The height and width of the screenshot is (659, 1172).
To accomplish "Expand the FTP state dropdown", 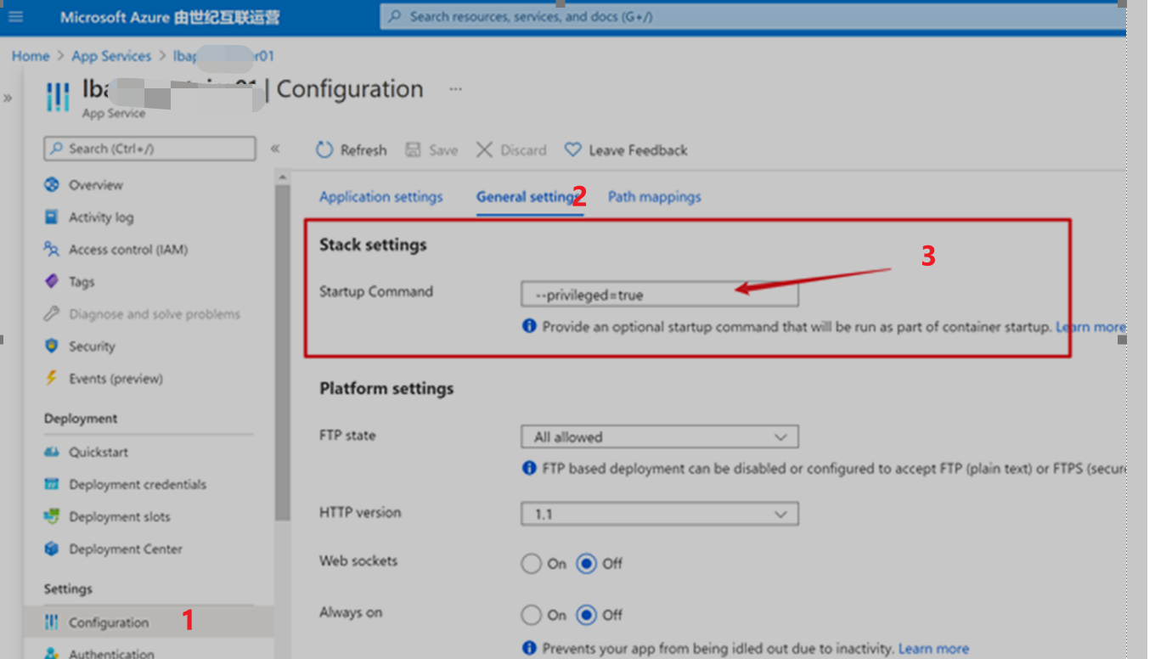I will pos(659,437).
